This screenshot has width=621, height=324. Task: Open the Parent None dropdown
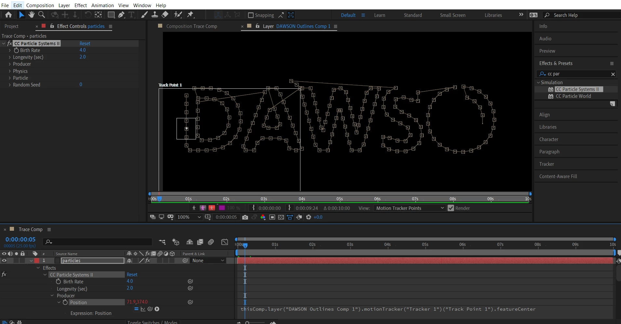click(208, 260)
